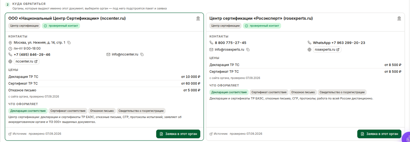Call the number 8 800 775-27-45
The width and height of the screenshot is (410, 142).
[x=230, y=43]
